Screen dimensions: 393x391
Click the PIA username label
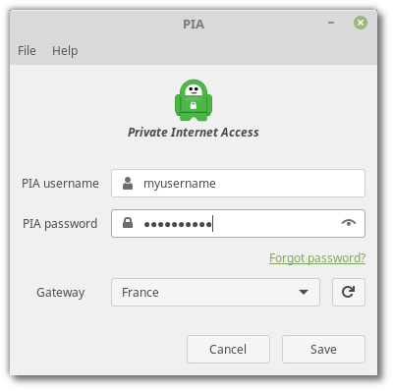(60, 184)
